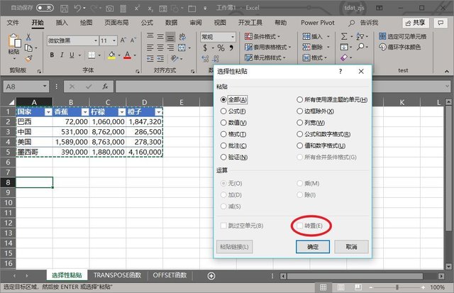The image size is (454, 293).
Task: Switch to TRANSPOSE函数 sheet tab
Action: click(x=118, y=275)
